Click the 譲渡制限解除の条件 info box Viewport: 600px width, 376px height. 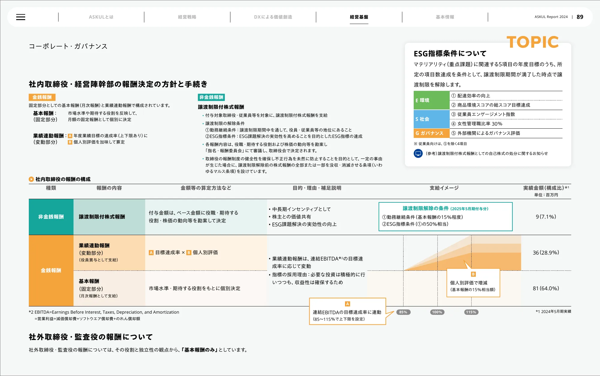click(445, 216)
